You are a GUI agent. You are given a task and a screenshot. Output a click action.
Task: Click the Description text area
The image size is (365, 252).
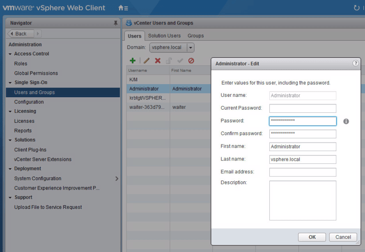(x=303, y=200)
